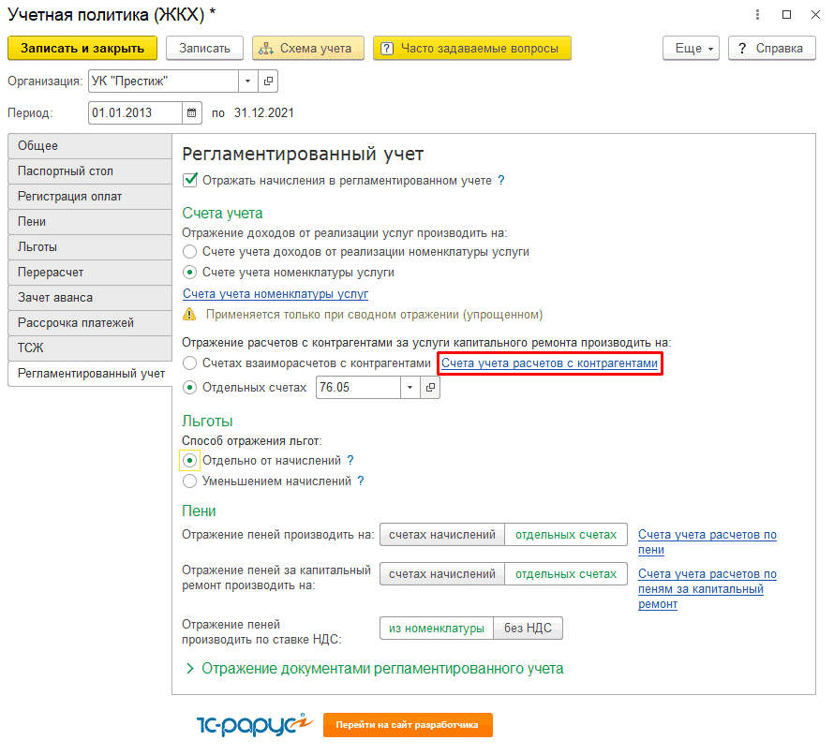Open the 'Зачет аванса' tab
Screen dimensions: 834x755
[89, 298]
